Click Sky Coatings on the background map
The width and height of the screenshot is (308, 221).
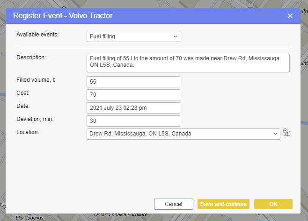(29, 218)
